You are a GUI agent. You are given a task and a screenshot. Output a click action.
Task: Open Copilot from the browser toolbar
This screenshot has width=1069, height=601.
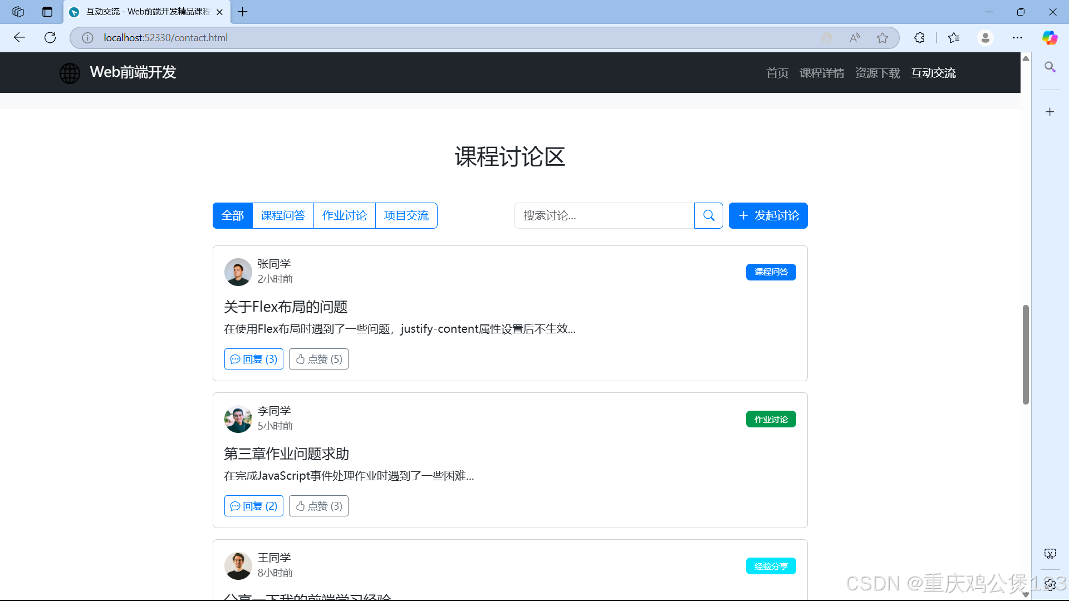1050,37
